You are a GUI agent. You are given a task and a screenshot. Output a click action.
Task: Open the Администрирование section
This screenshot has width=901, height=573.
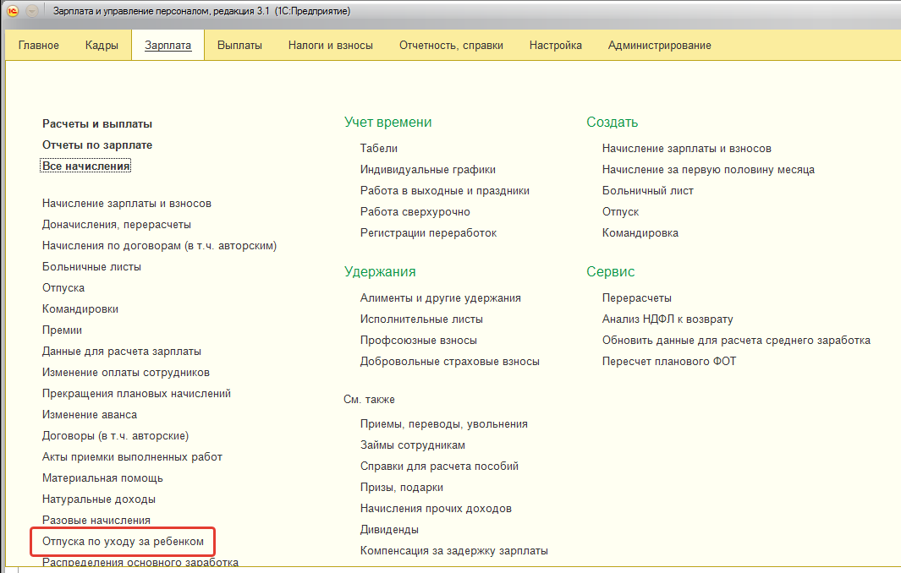point(660,46)
